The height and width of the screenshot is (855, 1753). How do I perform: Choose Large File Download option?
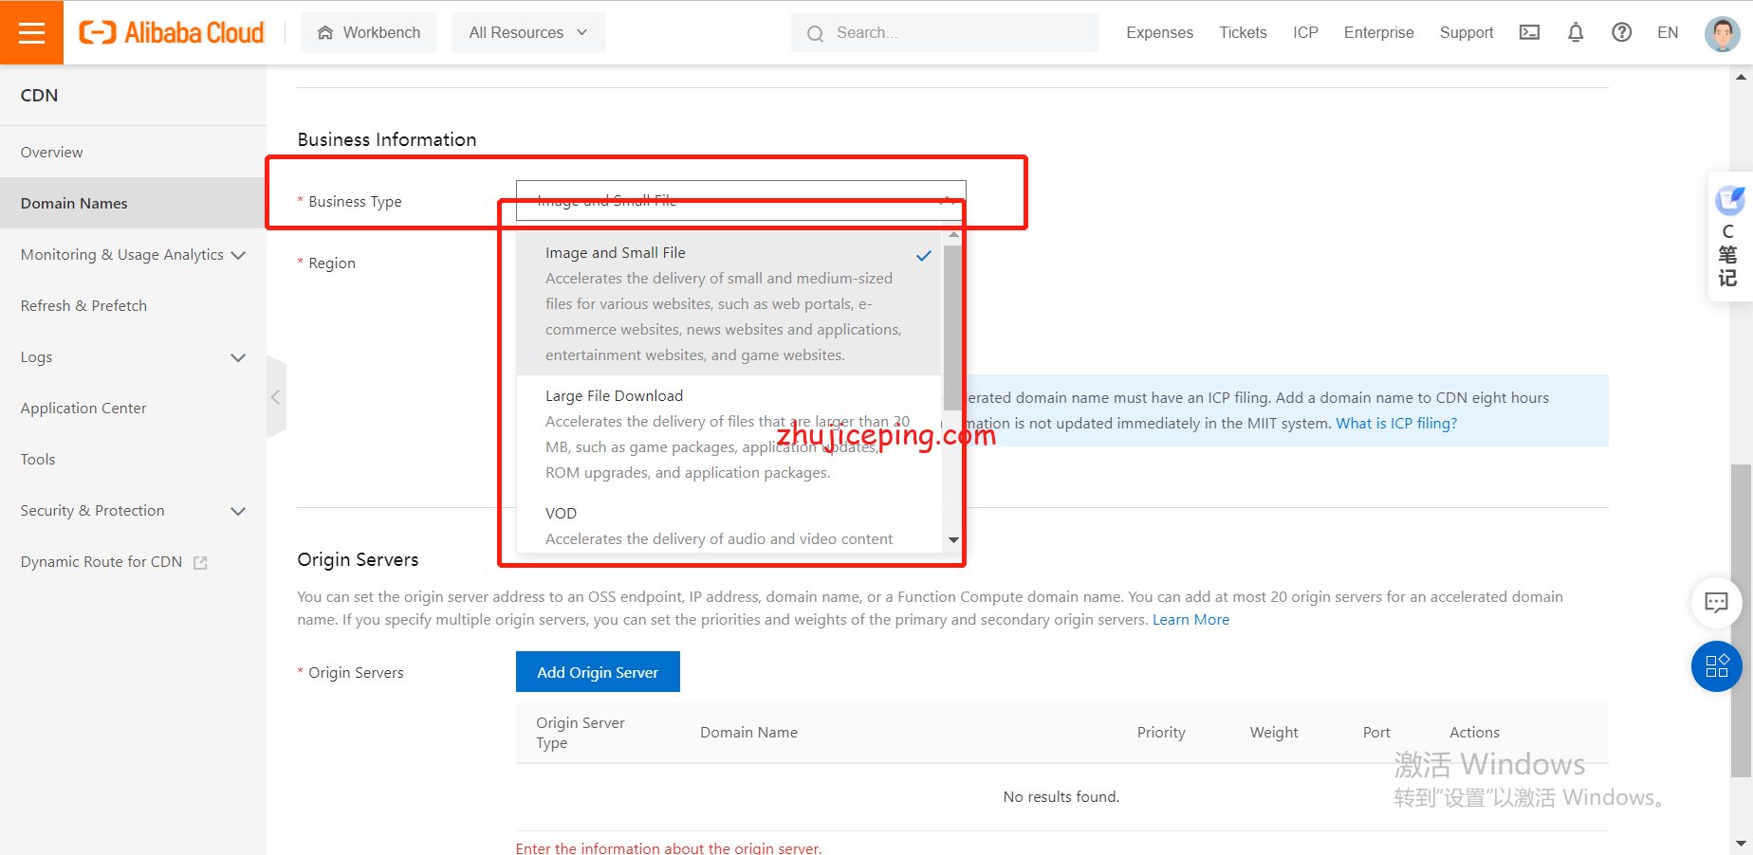(729, 433)
